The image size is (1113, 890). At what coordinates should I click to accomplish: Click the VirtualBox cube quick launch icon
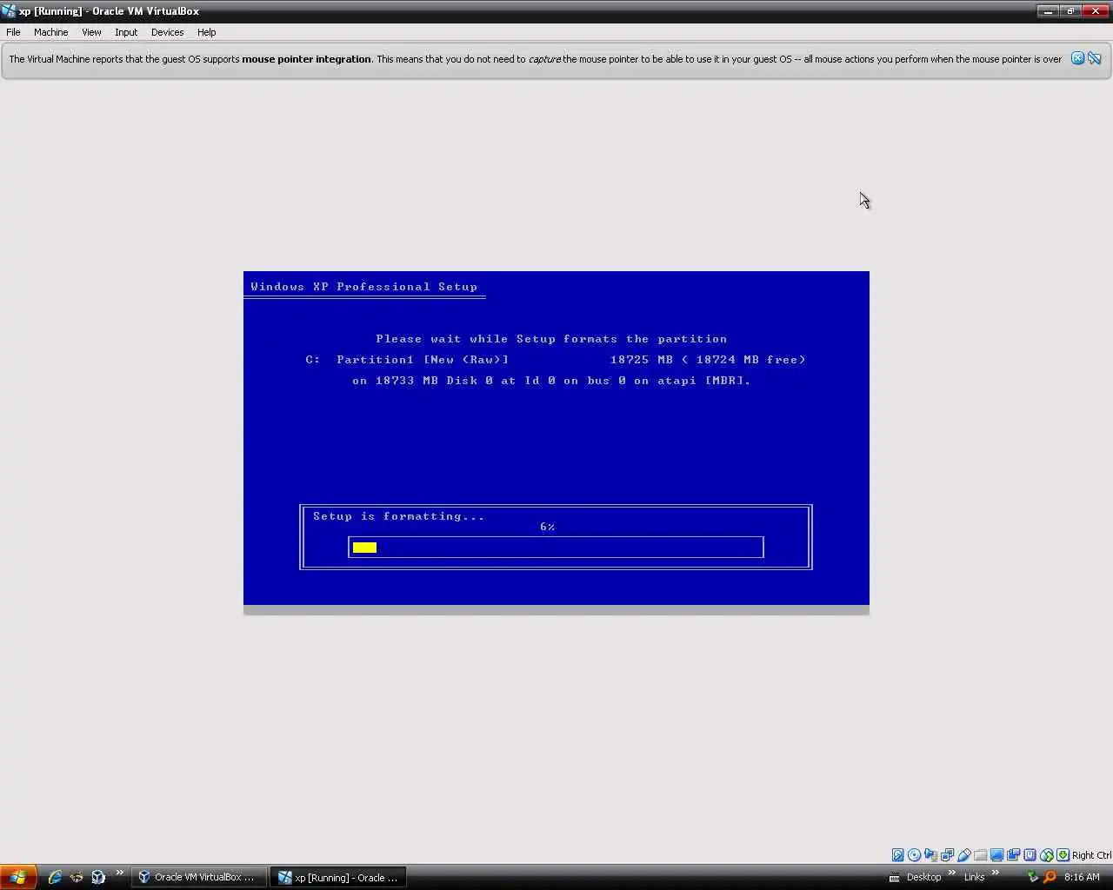98,877
